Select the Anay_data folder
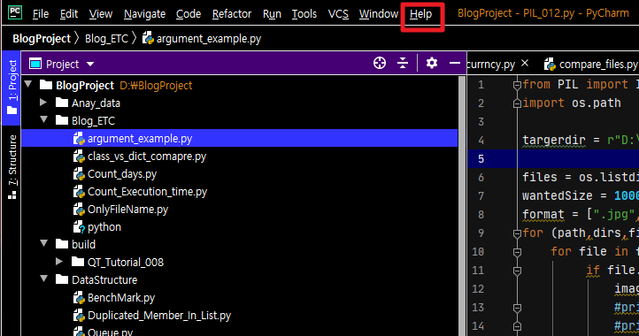The image size is (639, 336). pyautogui.click(x=96, y=103)
